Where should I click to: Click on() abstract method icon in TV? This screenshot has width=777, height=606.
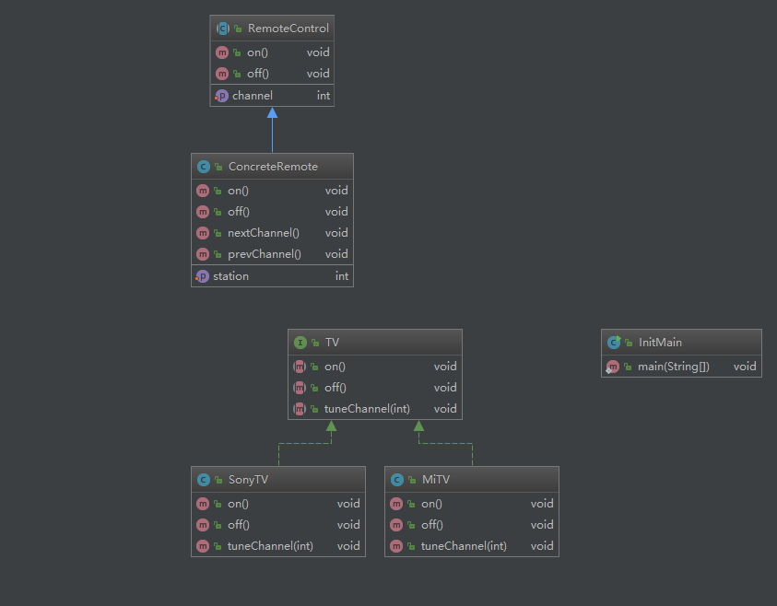tap(300, 367)
